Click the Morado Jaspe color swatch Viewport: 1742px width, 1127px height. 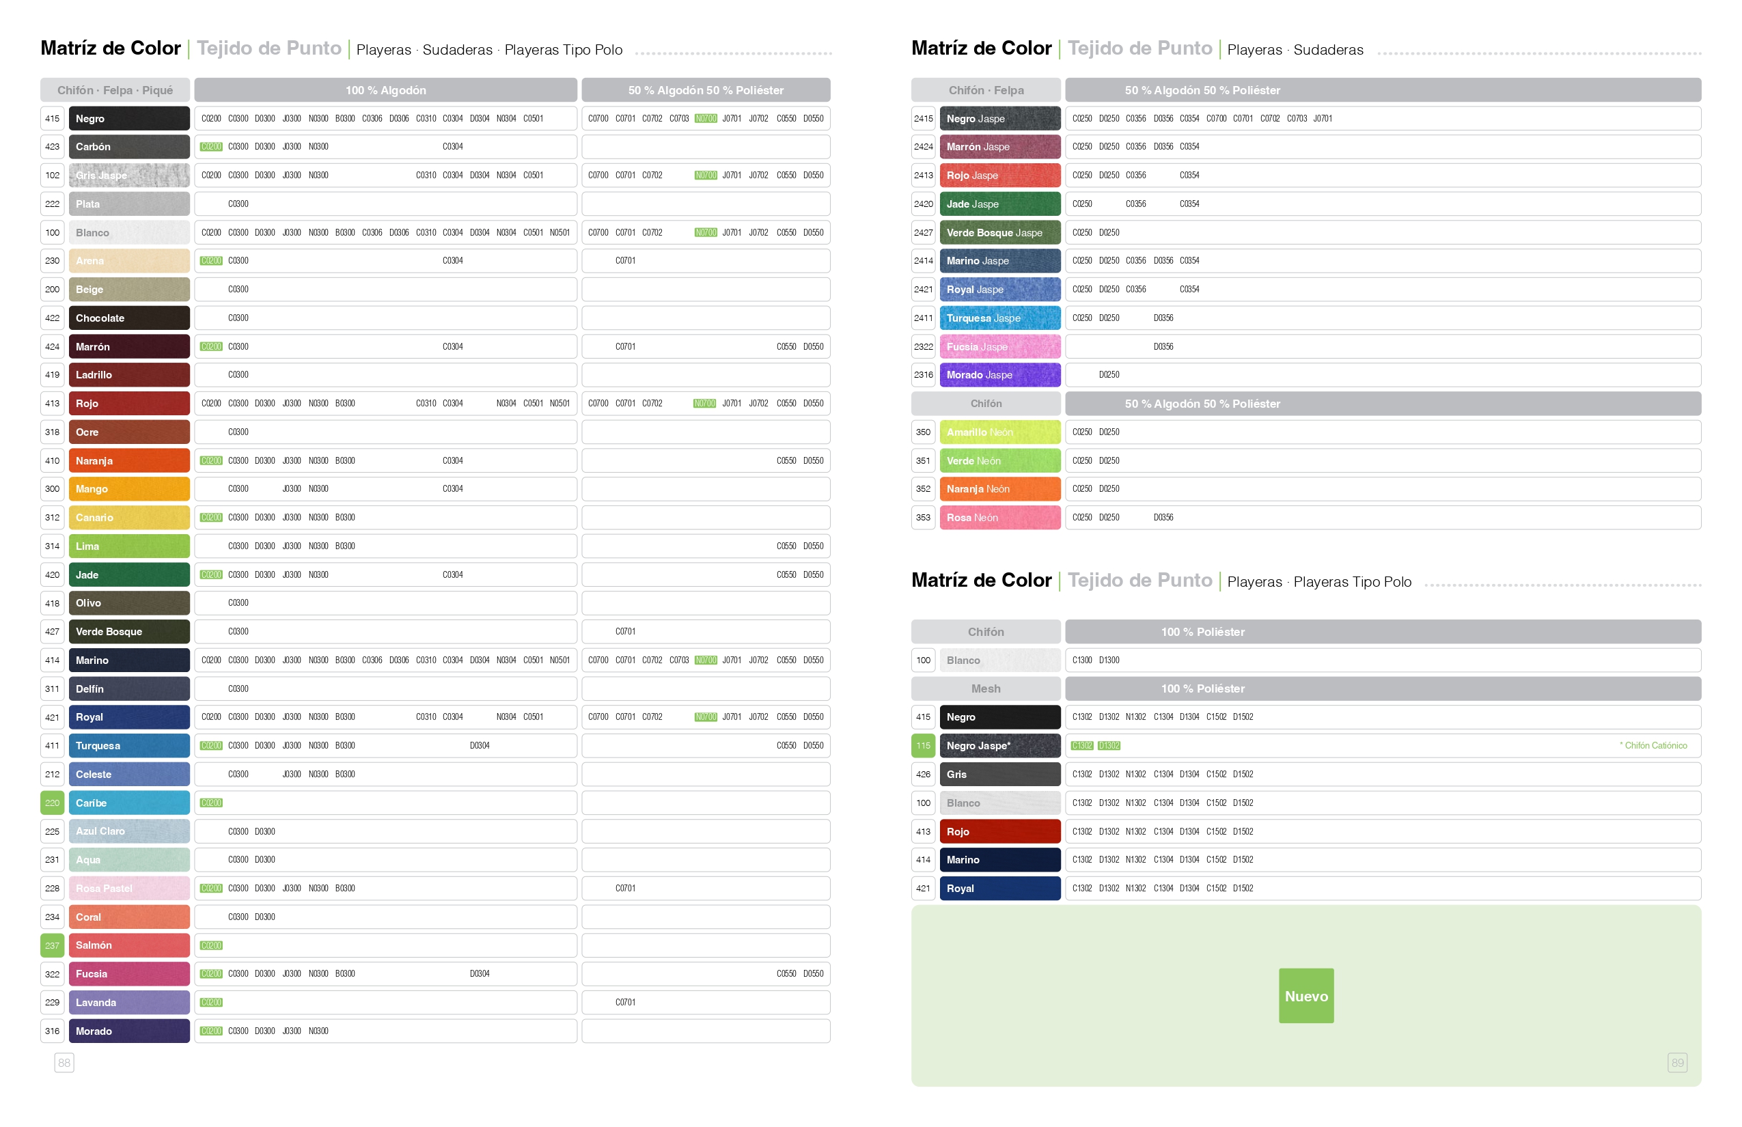coord(1000,376)
